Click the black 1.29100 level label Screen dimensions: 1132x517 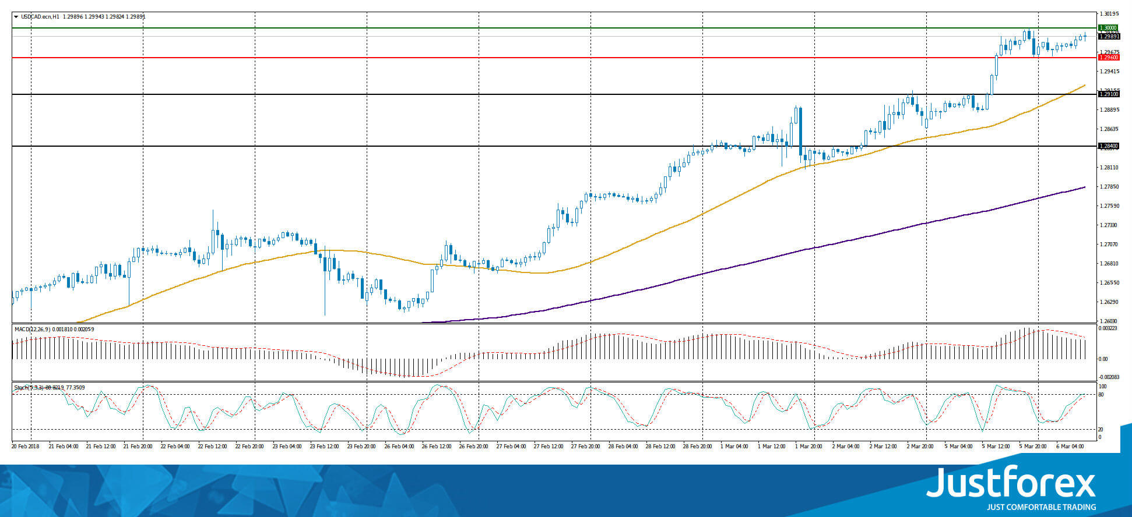[x=1108, y=94]
